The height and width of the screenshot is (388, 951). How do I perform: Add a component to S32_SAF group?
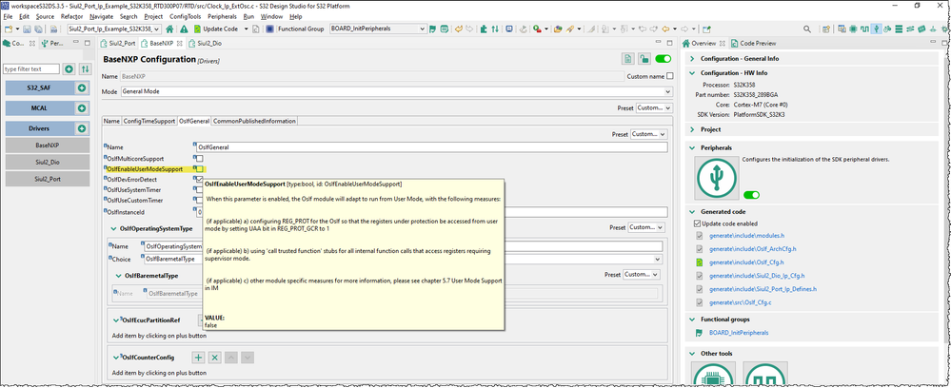[81, 87]
